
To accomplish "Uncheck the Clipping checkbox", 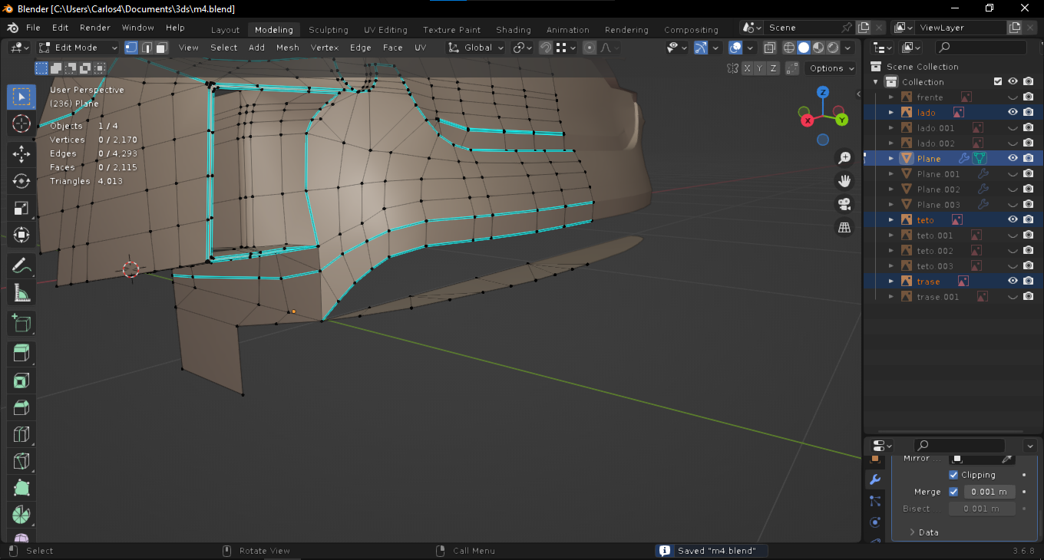I will (953, 475).
